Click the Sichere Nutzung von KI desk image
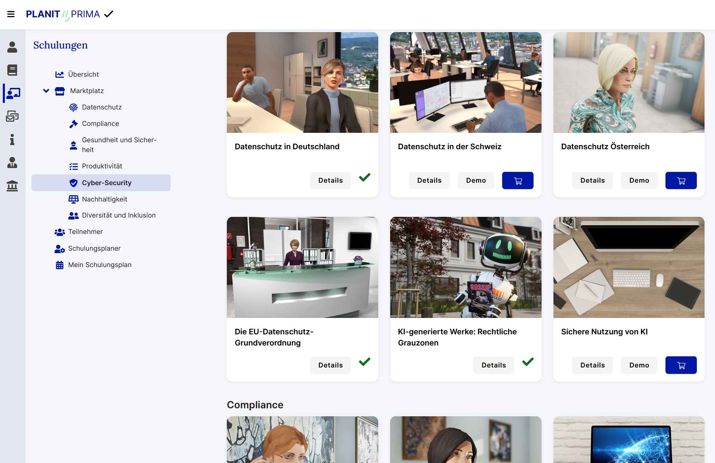The image size is (715, 463). [629, 267]
